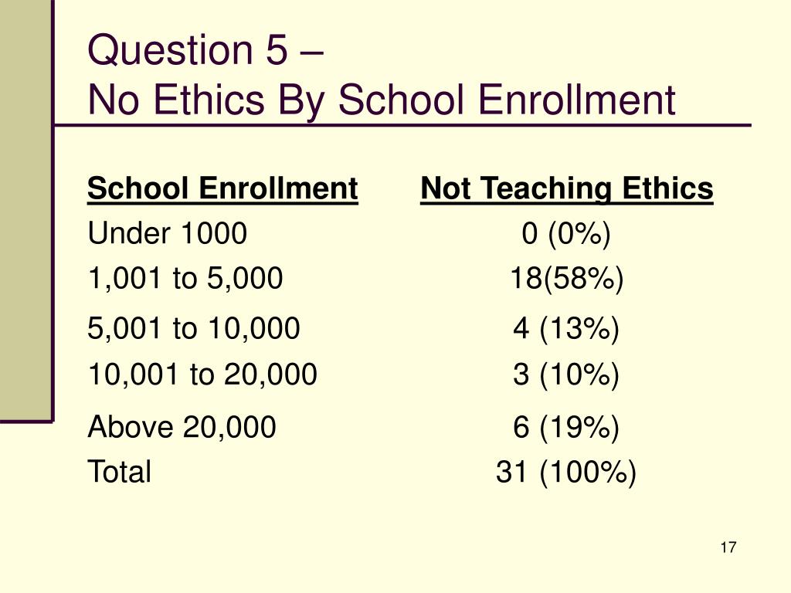Viewport: 791px width, 593px height.
Task: Select the 'Total' row label
Action: 119,472
